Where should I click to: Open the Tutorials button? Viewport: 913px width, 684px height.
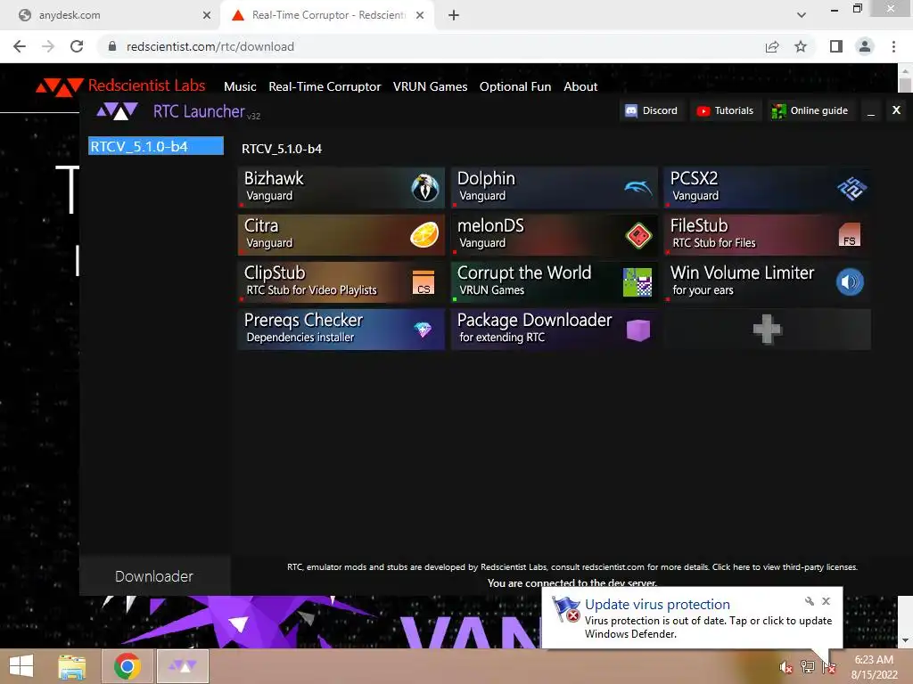point(726,110)
